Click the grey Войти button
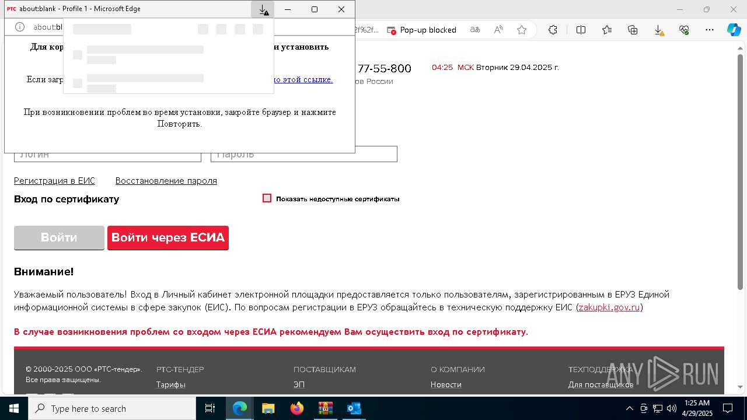The image size is (747, 420). click(59, 238)
